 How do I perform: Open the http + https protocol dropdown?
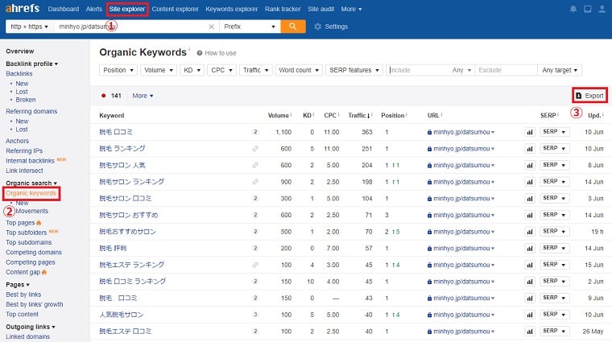27,27
